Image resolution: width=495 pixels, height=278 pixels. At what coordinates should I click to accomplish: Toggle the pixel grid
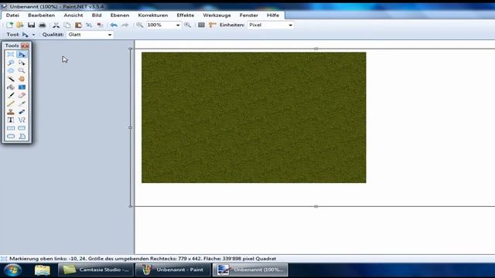(x=201, y=25)
